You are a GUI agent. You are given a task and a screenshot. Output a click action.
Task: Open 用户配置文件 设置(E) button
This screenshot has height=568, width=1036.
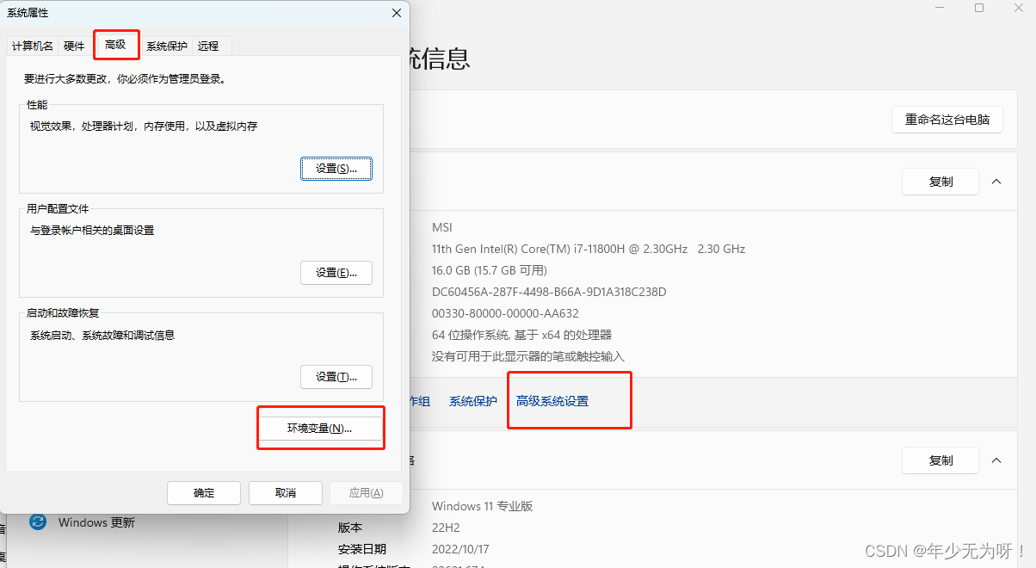pos(336,273)
